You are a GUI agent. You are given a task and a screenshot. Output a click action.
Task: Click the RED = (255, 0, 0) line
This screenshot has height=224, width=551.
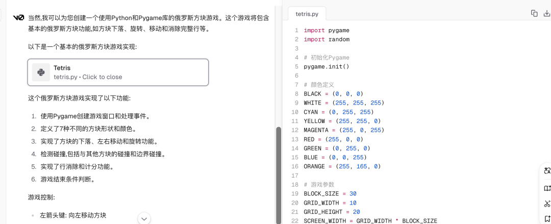click(x=334, y=139)
